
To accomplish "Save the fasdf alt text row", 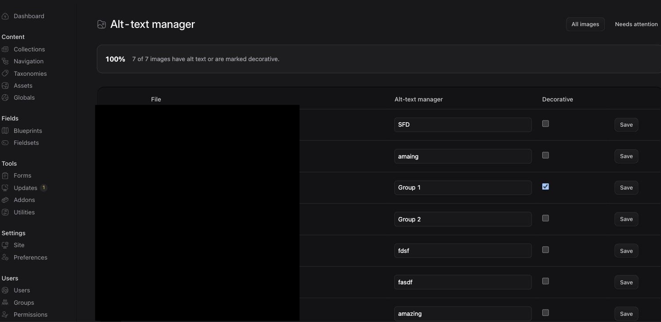I will click(626, 283).
